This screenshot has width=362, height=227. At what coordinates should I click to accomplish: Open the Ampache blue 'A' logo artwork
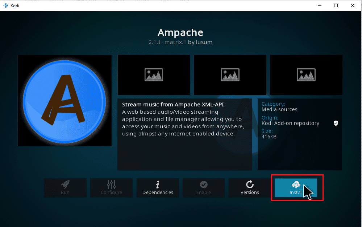coord(65,101)
